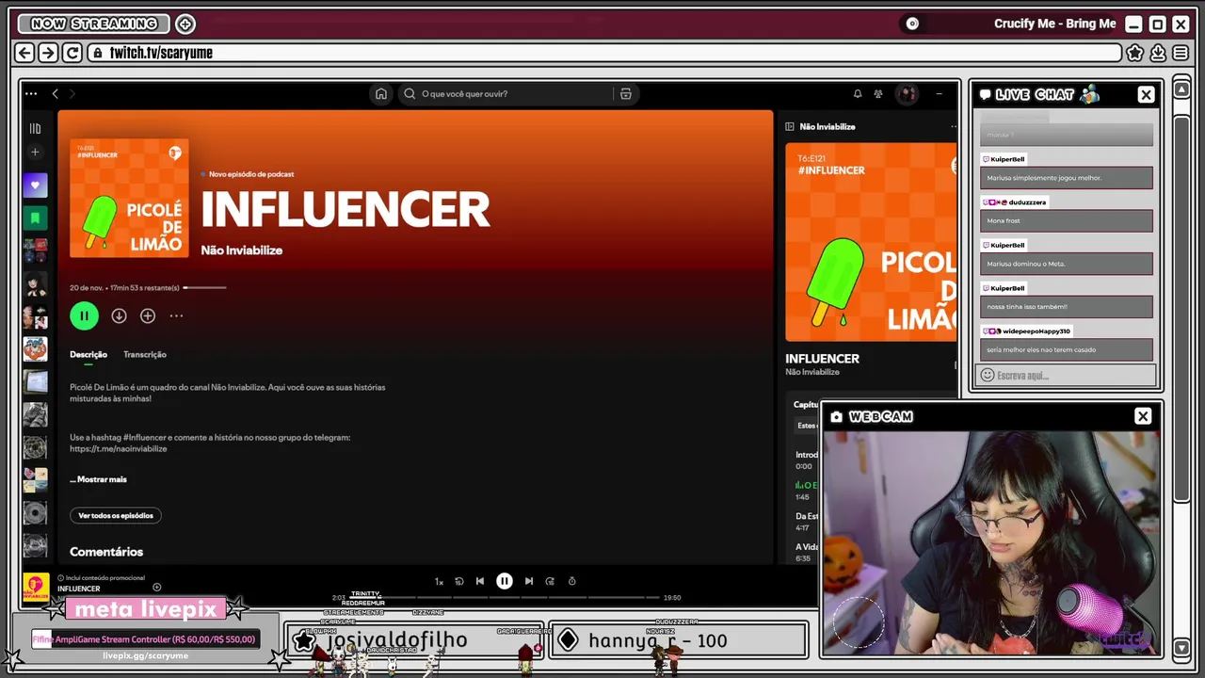Go forward using the browser frame forward arrow
This screenshot has width=1205, height=678.
coord(48,54)
